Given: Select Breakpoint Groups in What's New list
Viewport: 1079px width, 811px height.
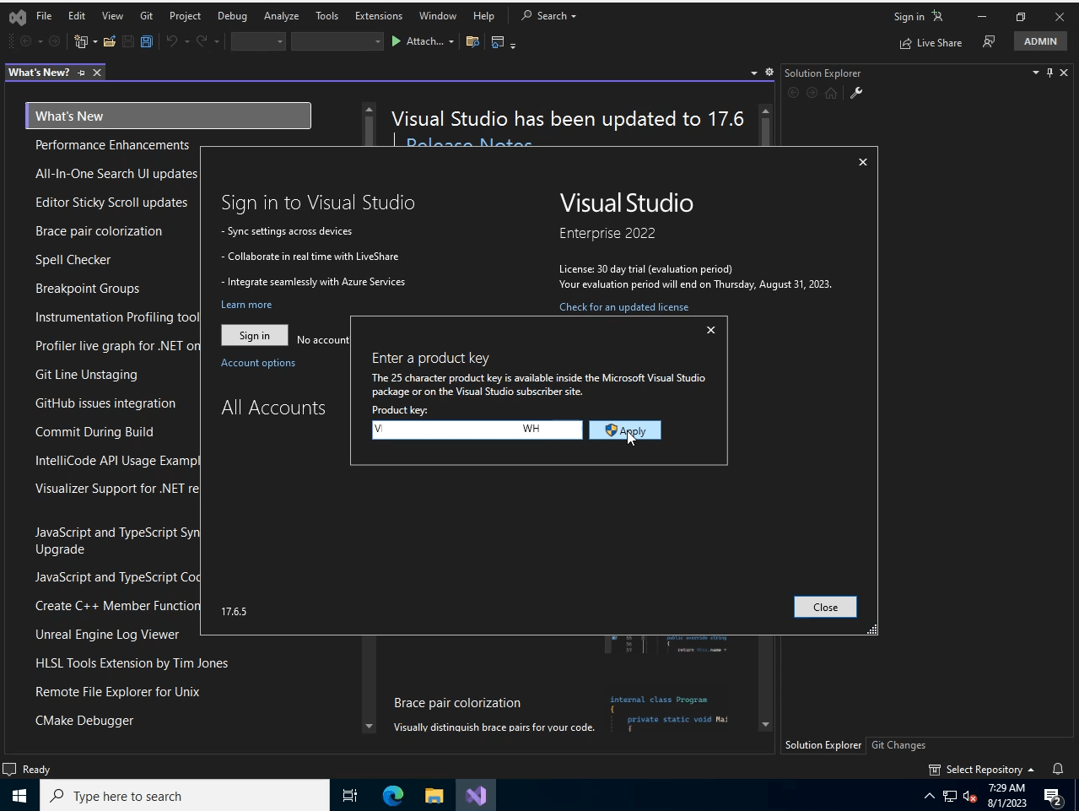Looking at the screenshot, I should (87, 289).
